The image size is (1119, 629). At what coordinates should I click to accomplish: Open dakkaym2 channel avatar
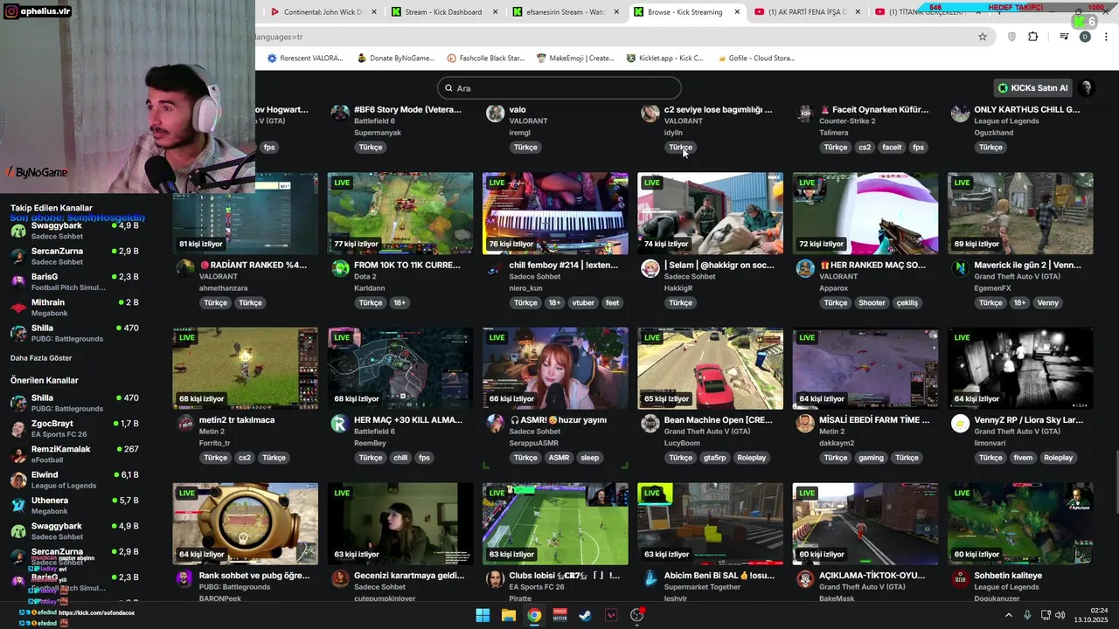pyautogui.click(x=805, y=424)
